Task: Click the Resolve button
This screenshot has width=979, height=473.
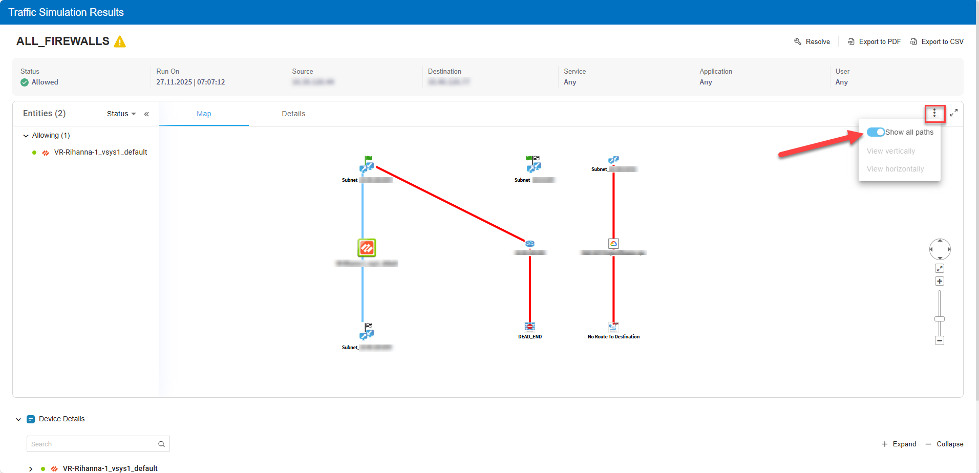Action: click(x=812, y=42)
